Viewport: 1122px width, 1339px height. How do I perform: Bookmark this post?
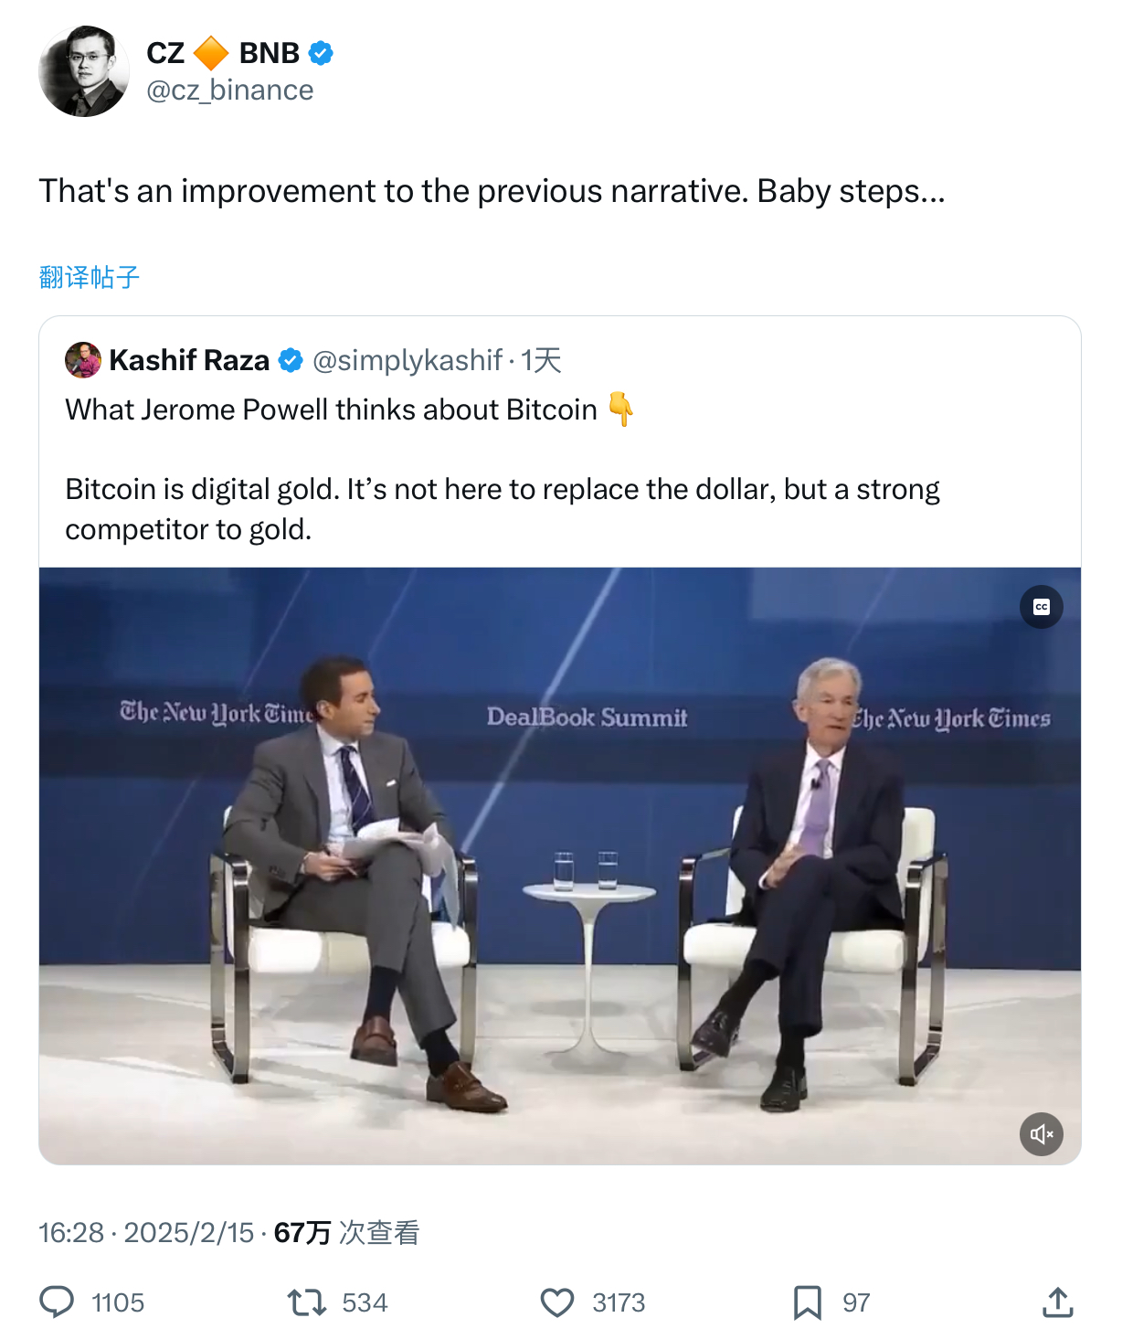[x=807, y=1302]
